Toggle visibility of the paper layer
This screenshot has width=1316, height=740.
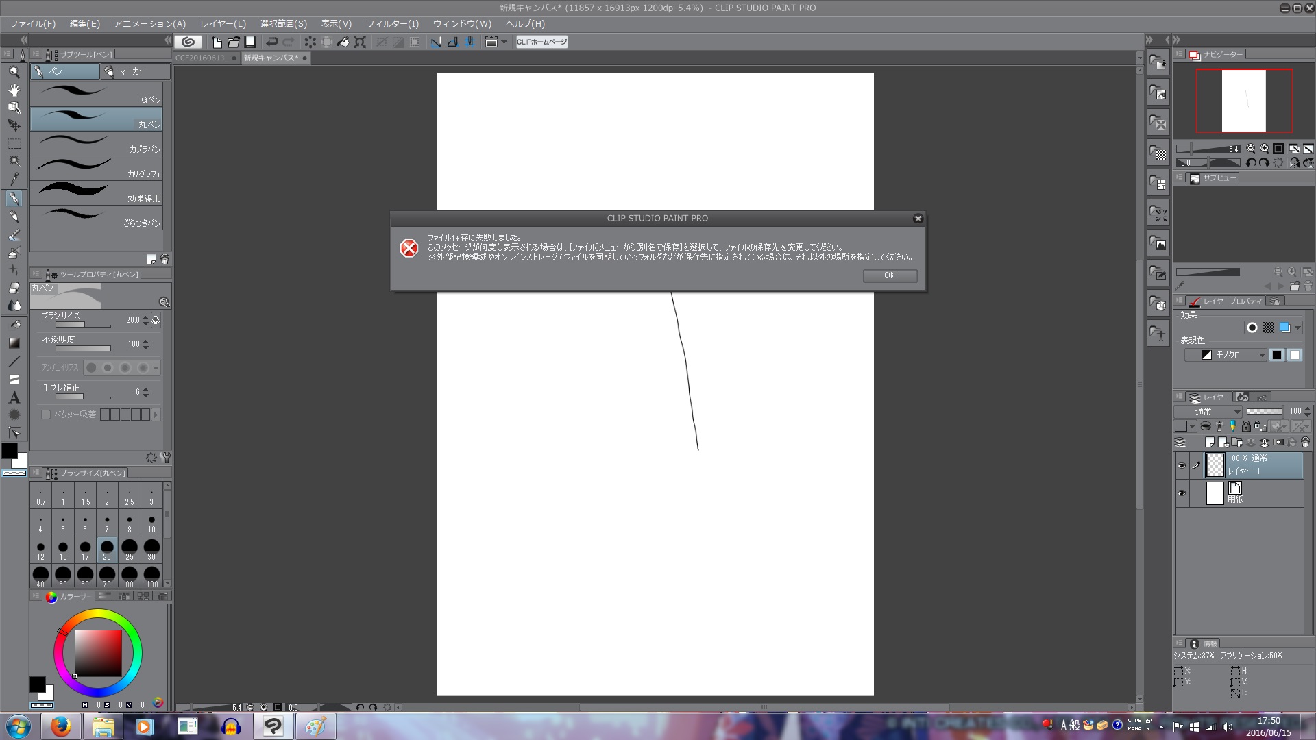click(1182, 493)
